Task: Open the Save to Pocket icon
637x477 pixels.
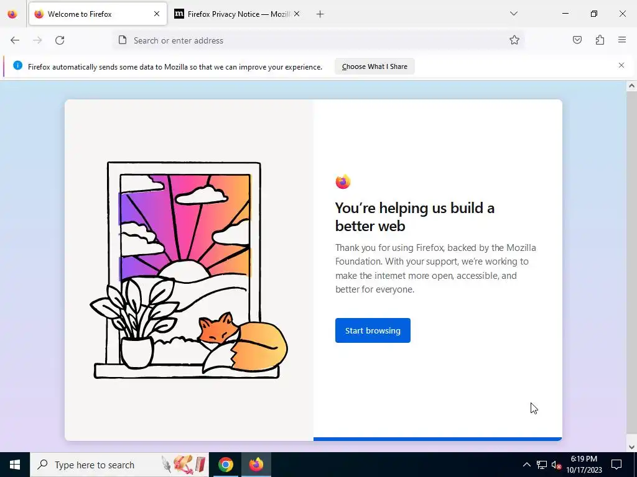Action: (577, 40)
